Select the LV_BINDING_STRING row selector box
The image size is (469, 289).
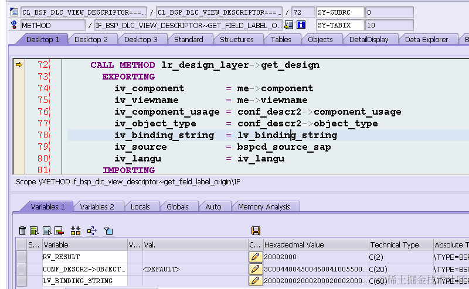21,281
